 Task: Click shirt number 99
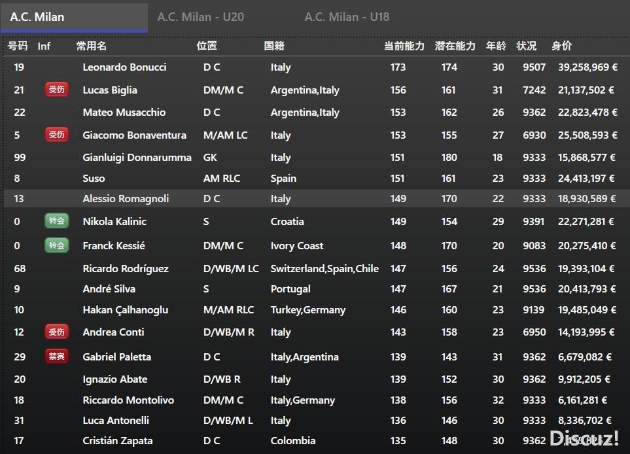pos(20,158)
